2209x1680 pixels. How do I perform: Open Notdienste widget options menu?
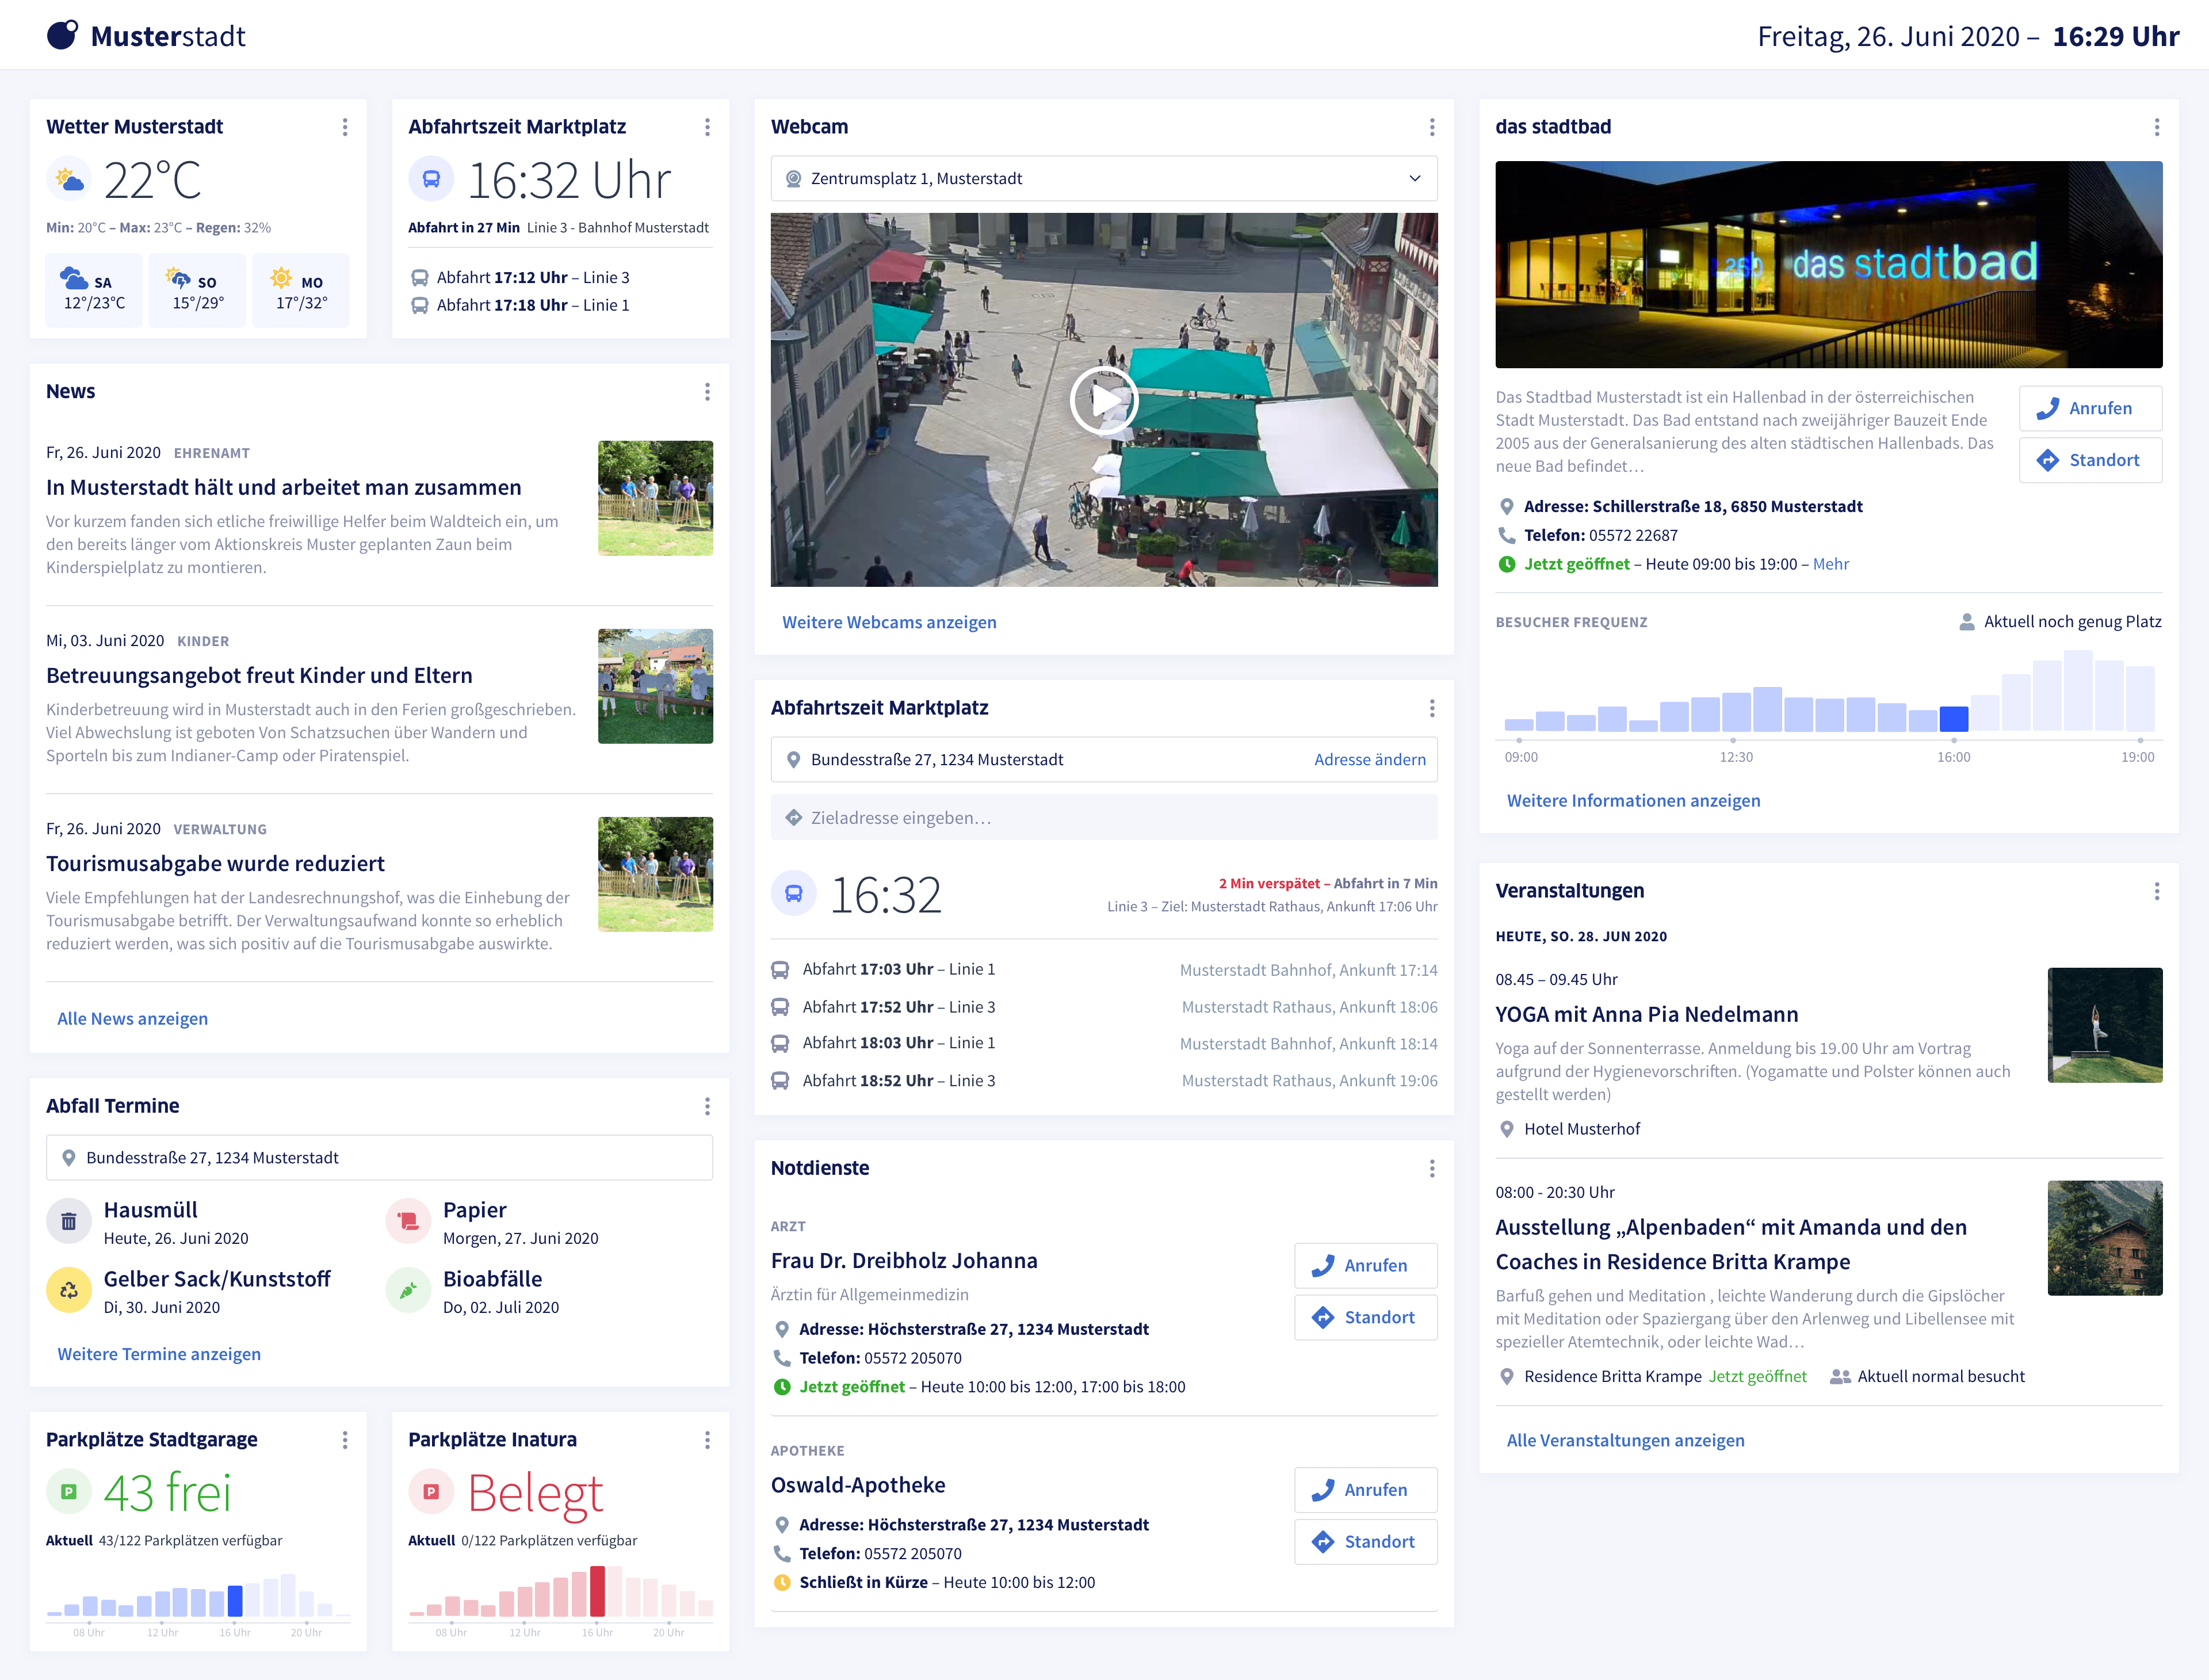click(x=1432, y=1168)
